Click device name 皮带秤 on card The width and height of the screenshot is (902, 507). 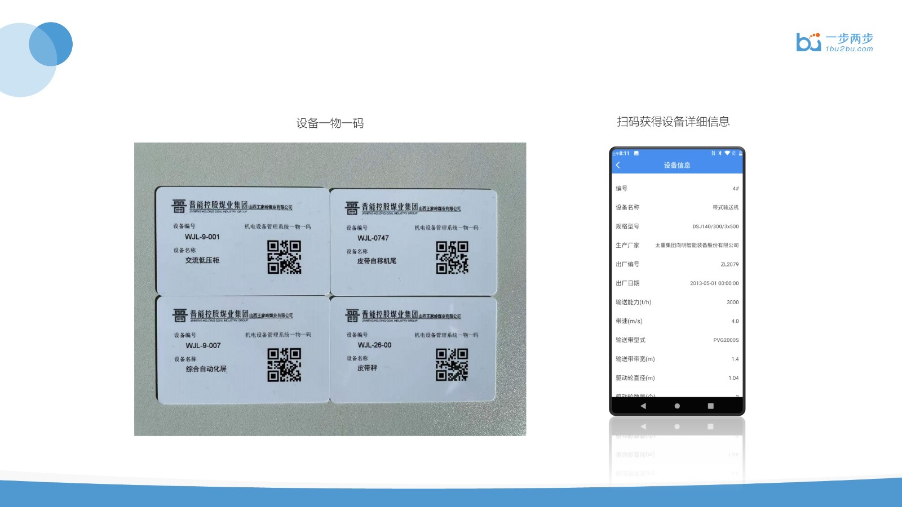367,368
